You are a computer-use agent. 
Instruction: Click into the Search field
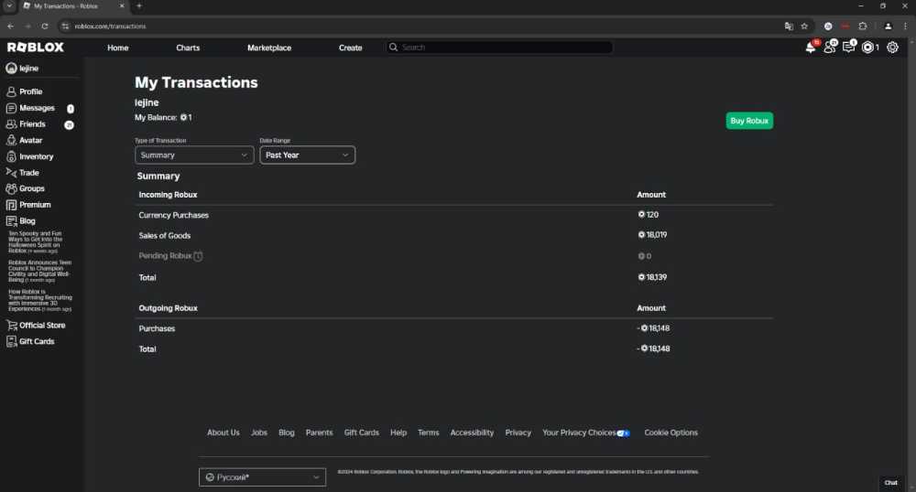(499, 48)
